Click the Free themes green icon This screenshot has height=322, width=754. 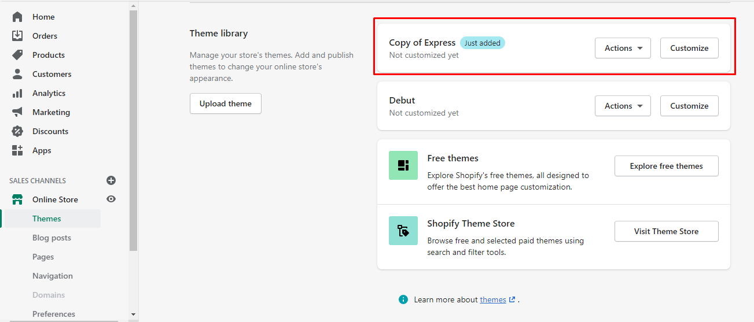coord(403,165)
